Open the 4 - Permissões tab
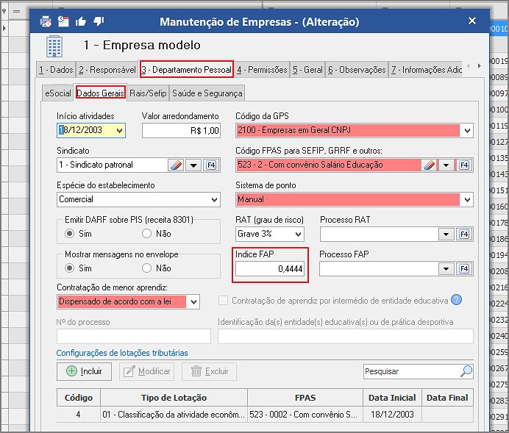The width and height of the screenshot is (509, 433). (x=262, y=70)
